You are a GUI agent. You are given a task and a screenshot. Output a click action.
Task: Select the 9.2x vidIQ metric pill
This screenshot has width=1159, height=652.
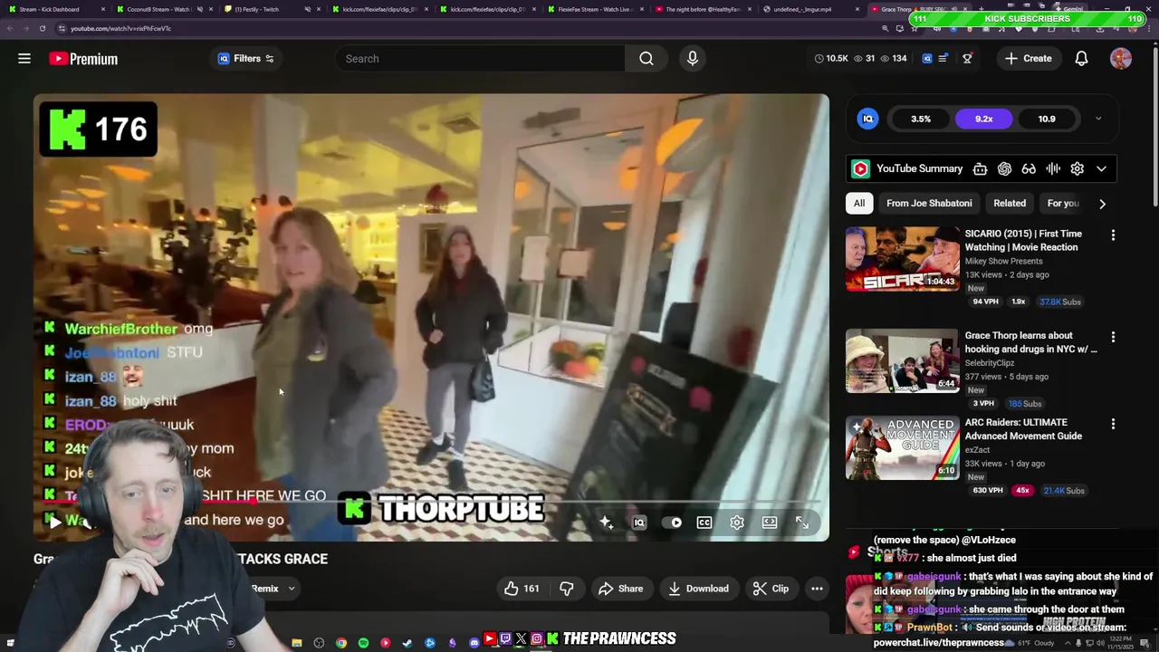coord(983,119)
